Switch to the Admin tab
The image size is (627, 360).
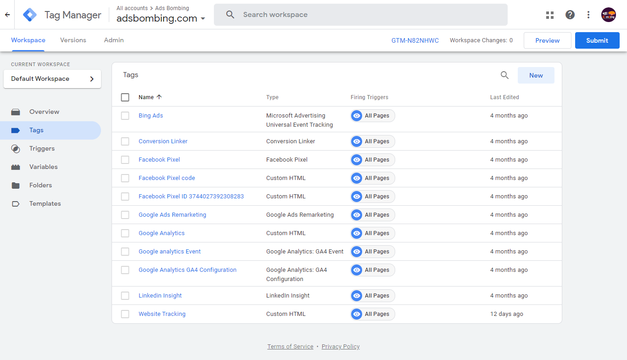(113, 40)
